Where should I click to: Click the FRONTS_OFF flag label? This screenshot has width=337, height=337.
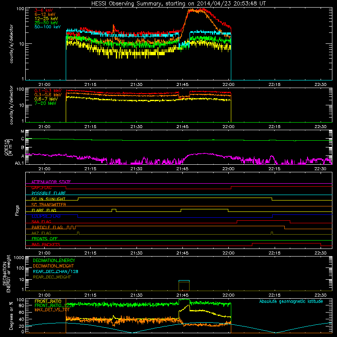click(x=45, y=238)
